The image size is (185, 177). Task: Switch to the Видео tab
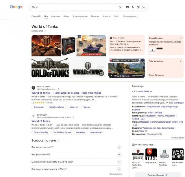[x=66, y=16]
